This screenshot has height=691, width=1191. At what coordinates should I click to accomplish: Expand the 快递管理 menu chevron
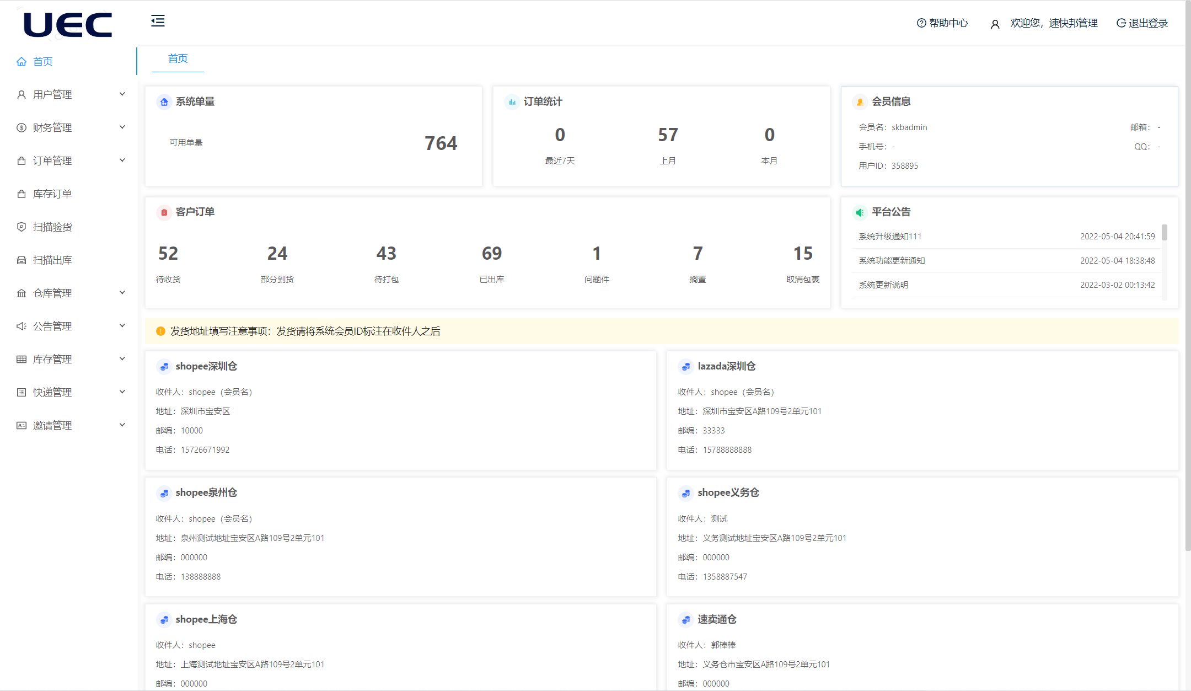122,392
